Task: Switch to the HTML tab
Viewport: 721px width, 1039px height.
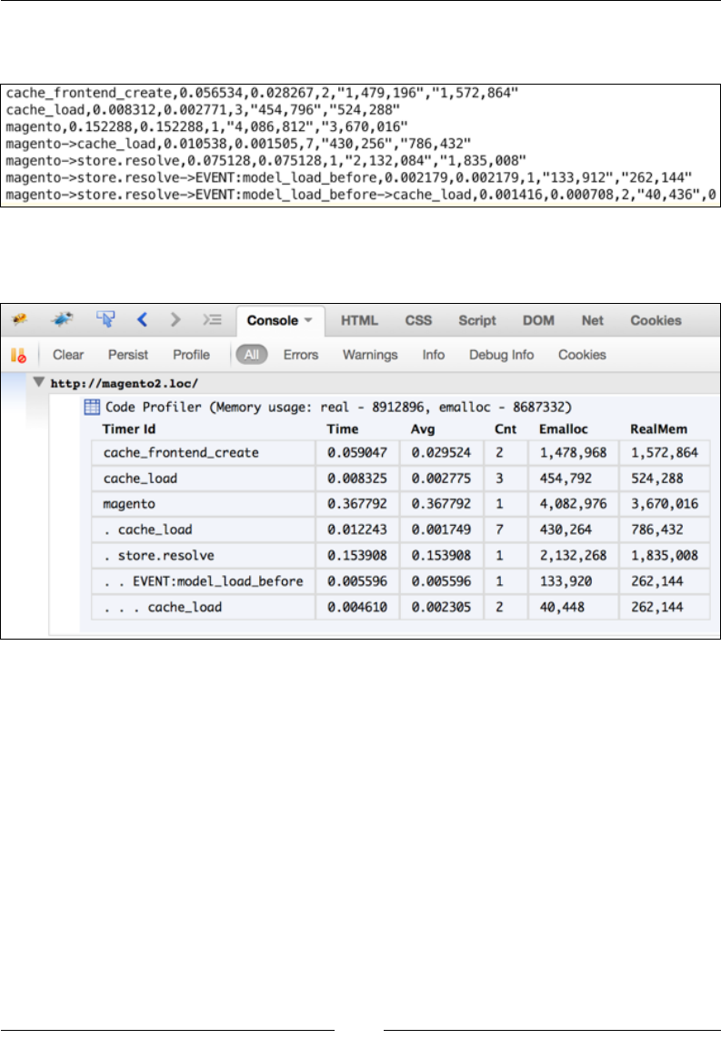Action: tap(359, 320)
